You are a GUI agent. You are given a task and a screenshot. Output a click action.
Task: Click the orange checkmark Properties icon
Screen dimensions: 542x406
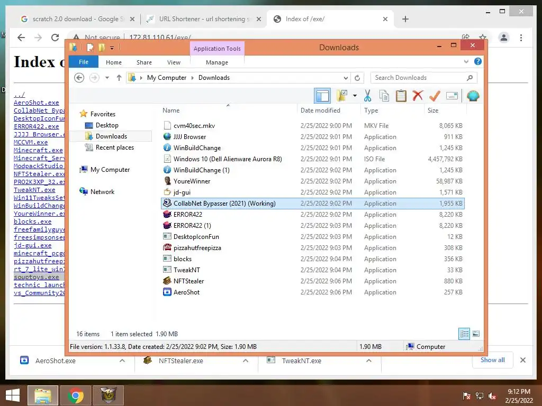click(435, 96)
